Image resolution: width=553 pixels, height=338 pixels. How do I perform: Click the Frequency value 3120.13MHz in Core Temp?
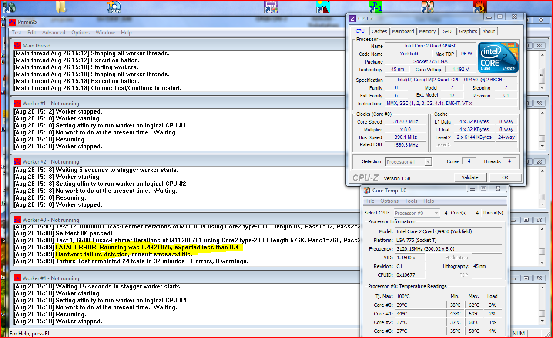click(x=448, y=249)
